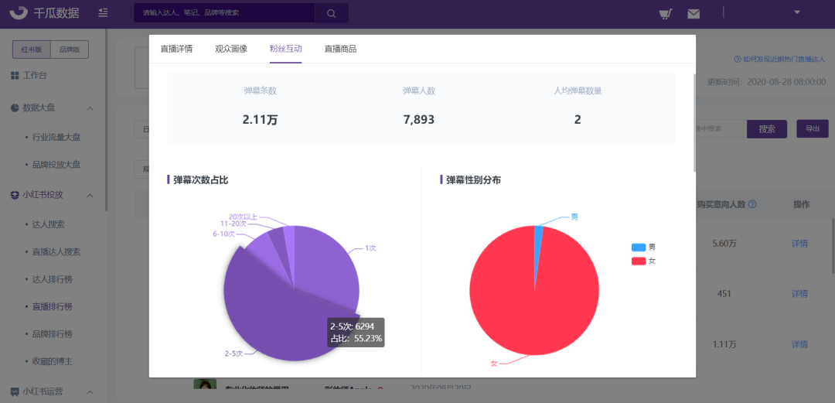This screenshot has height=403, width=835.
Task: Switch to the 品牌版 toggle
Action: click(70, 49)
